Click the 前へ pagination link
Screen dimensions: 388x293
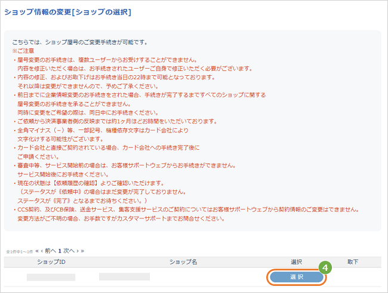tap(51, 251)
